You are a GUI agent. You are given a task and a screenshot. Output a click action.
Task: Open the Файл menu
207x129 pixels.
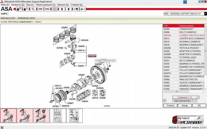click(x=5, y=5)
